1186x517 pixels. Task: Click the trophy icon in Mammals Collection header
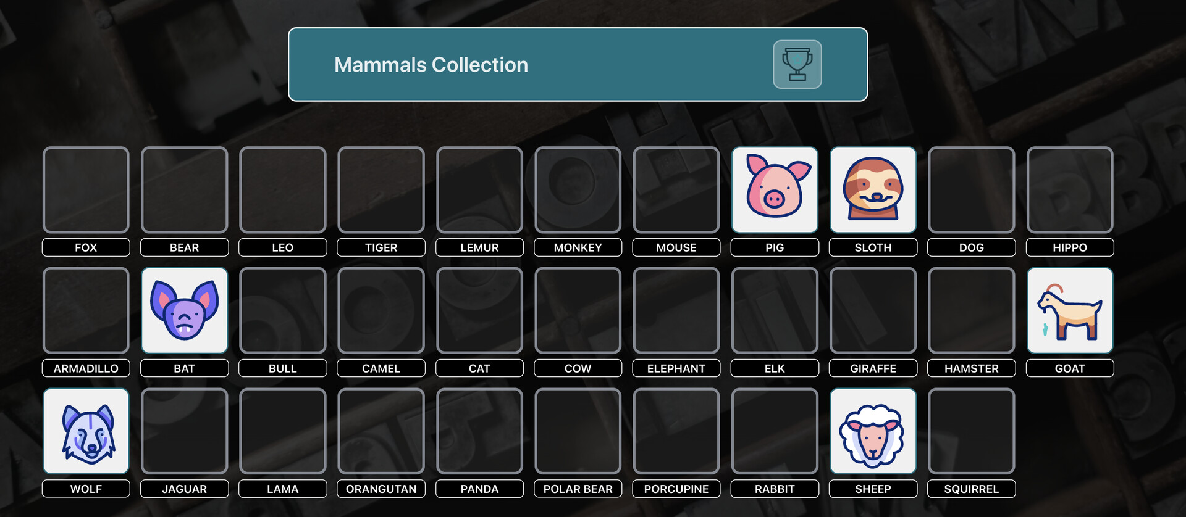pos(797,64)
